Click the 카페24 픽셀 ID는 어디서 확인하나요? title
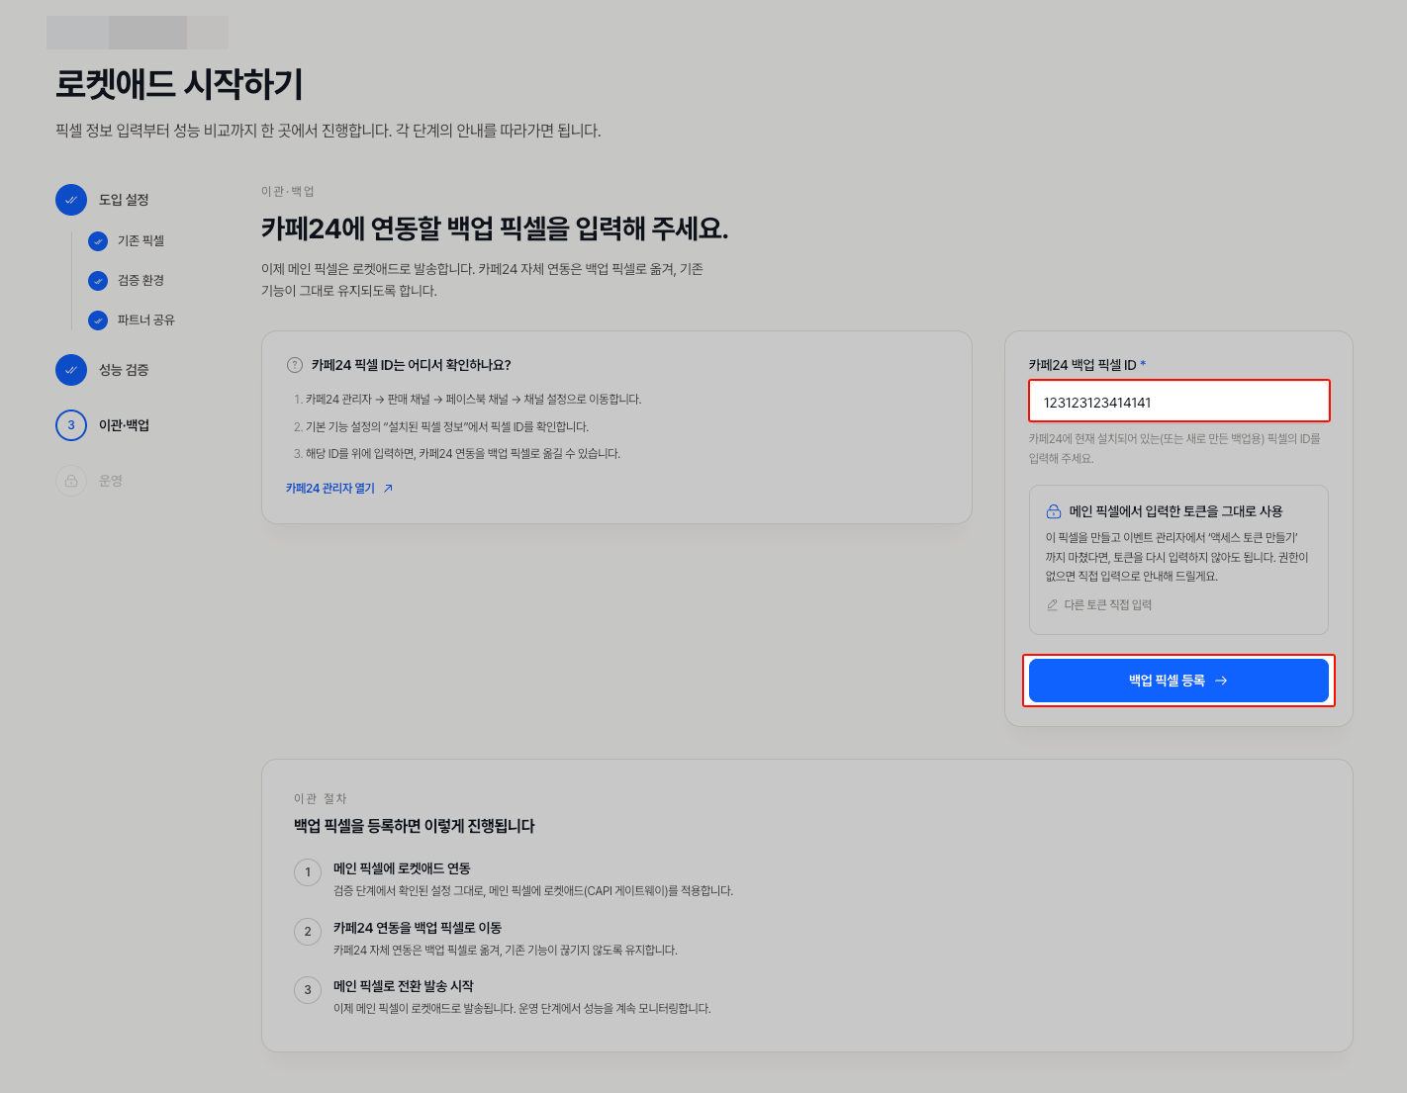This screenshot has height=1093, width=1407. 411,365
